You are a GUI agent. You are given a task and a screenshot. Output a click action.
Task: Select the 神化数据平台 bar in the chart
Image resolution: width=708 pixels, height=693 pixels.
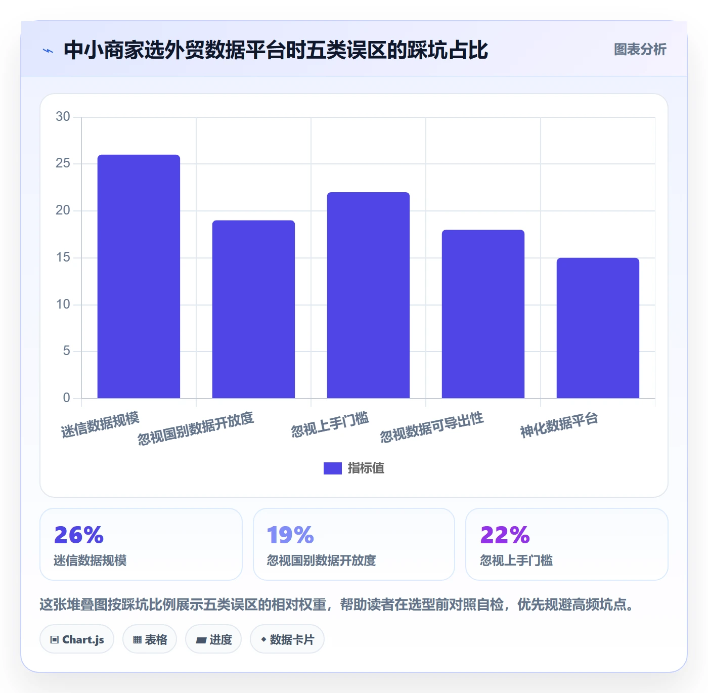tap(598, 328)
